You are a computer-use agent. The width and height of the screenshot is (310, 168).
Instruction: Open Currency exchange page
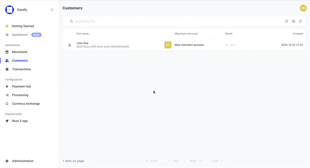coord(26,104)
